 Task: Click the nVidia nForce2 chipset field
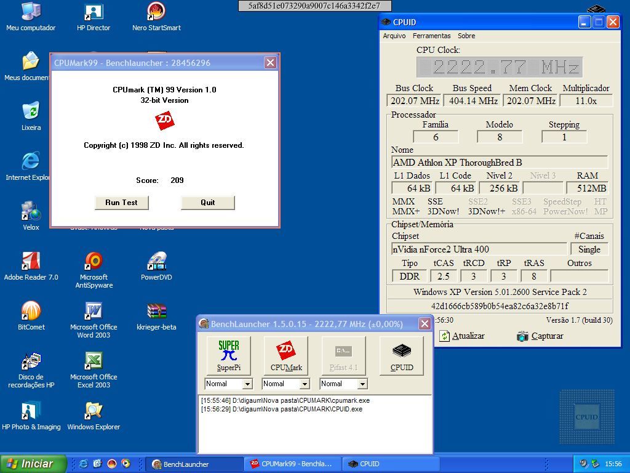pos(479,249)
